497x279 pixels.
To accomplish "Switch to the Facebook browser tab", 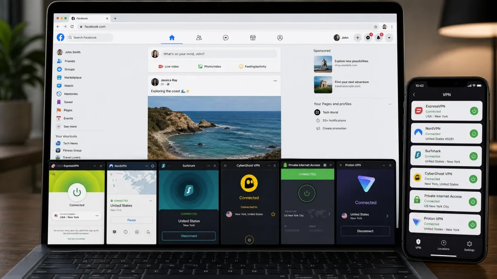I will 89,18.
